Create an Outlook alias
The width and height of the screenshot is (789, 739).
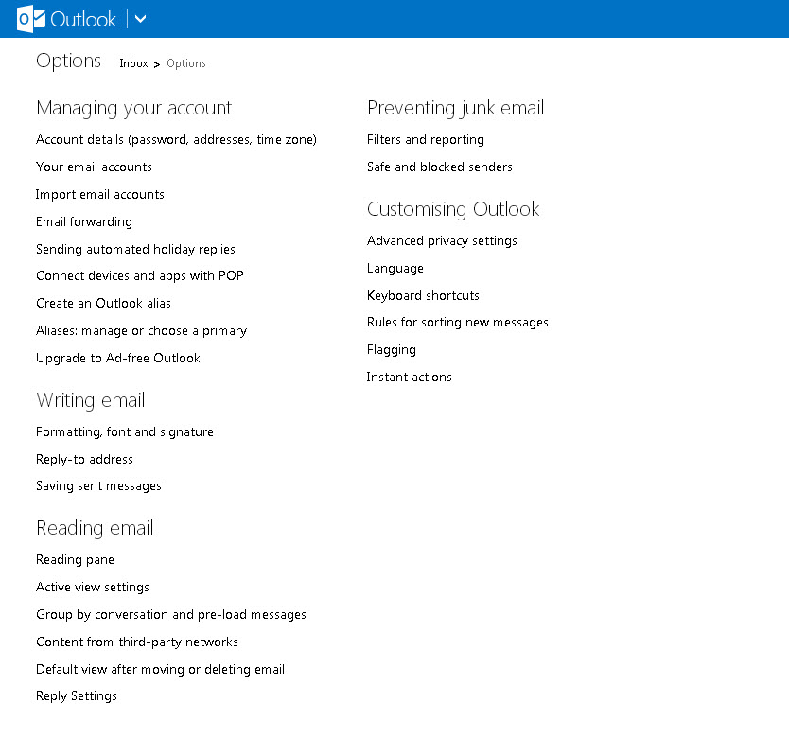click(x=102, y=303)
